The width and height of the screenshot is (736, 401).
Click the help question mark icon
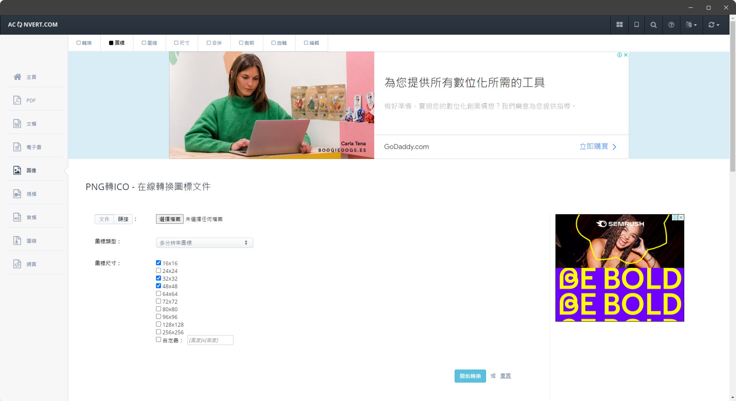671,25
